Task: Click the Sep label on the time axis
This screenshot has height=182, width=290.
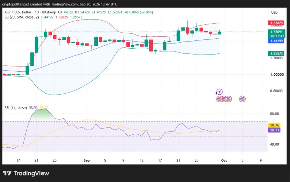Action: point(87,160)
